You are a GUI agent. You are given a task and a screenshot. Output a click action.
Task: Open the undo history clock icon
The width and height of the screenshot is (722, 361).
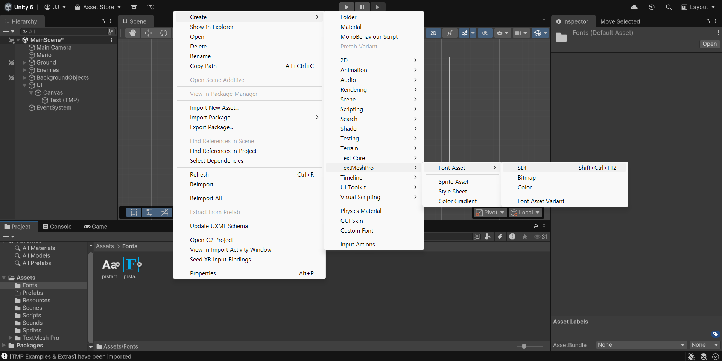(652, 7)
